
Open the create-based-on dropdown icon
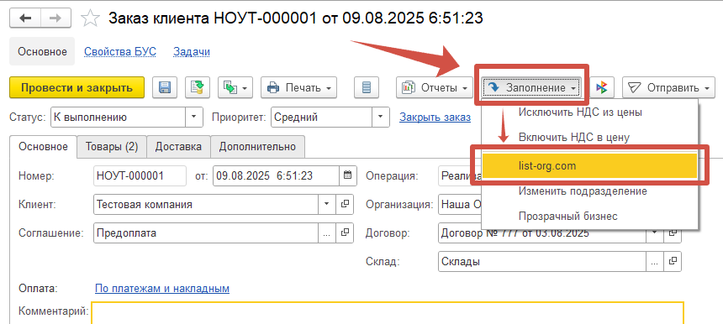point(235,87)
